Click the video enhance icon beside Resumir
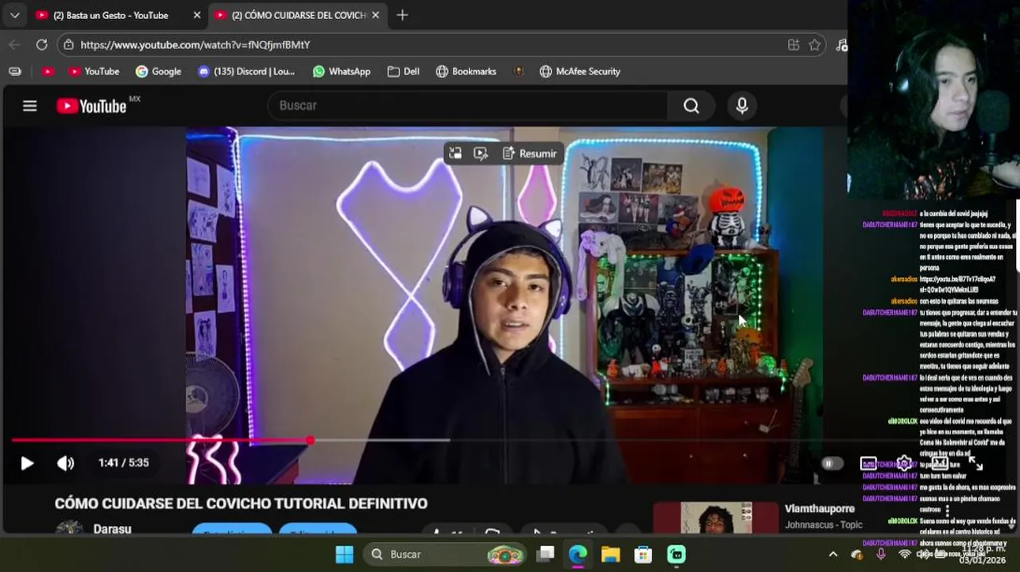 coord(481,153)
